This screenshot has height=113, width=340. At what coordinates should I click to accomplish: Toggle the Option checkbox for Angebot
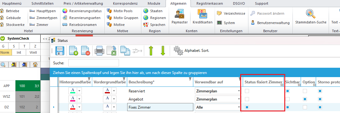[305, 99]
